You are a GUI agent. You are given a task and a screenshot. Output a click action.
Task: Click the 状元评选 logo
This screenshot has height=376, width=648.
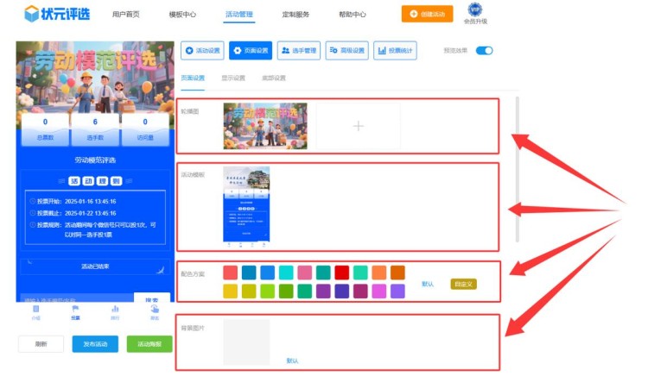click(x=56, y=14)
